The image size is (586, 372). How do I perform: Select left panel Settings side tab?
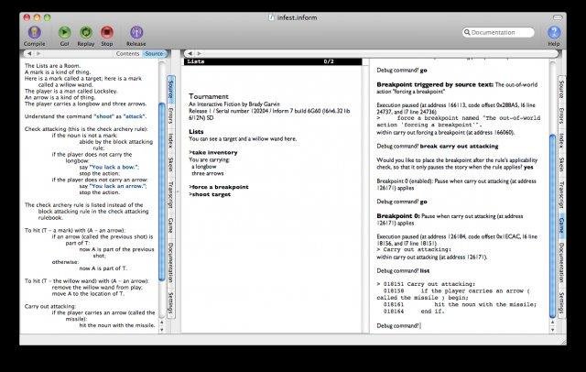click(x=171, y=302)
